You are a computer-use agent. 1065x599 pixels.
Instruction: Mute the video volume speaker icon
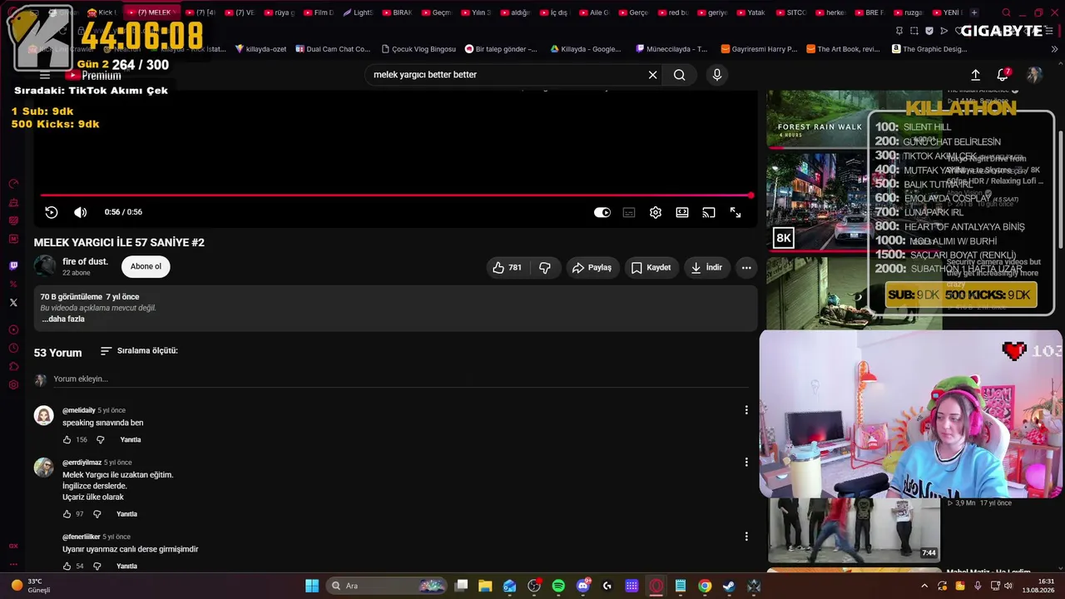[81, 212]
